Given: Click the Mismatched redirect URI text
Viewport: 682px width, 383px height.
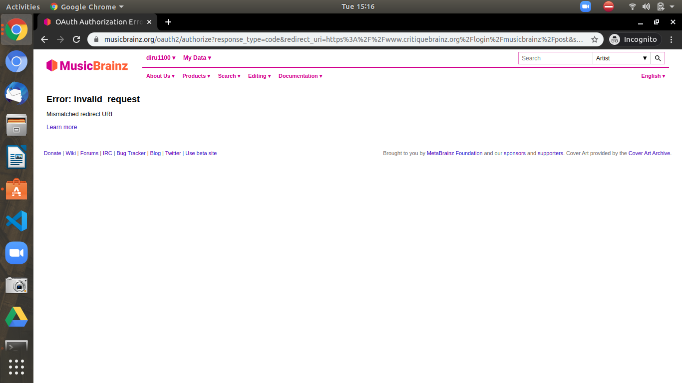Looking at the screenshot, I should (x=79, y=114).
